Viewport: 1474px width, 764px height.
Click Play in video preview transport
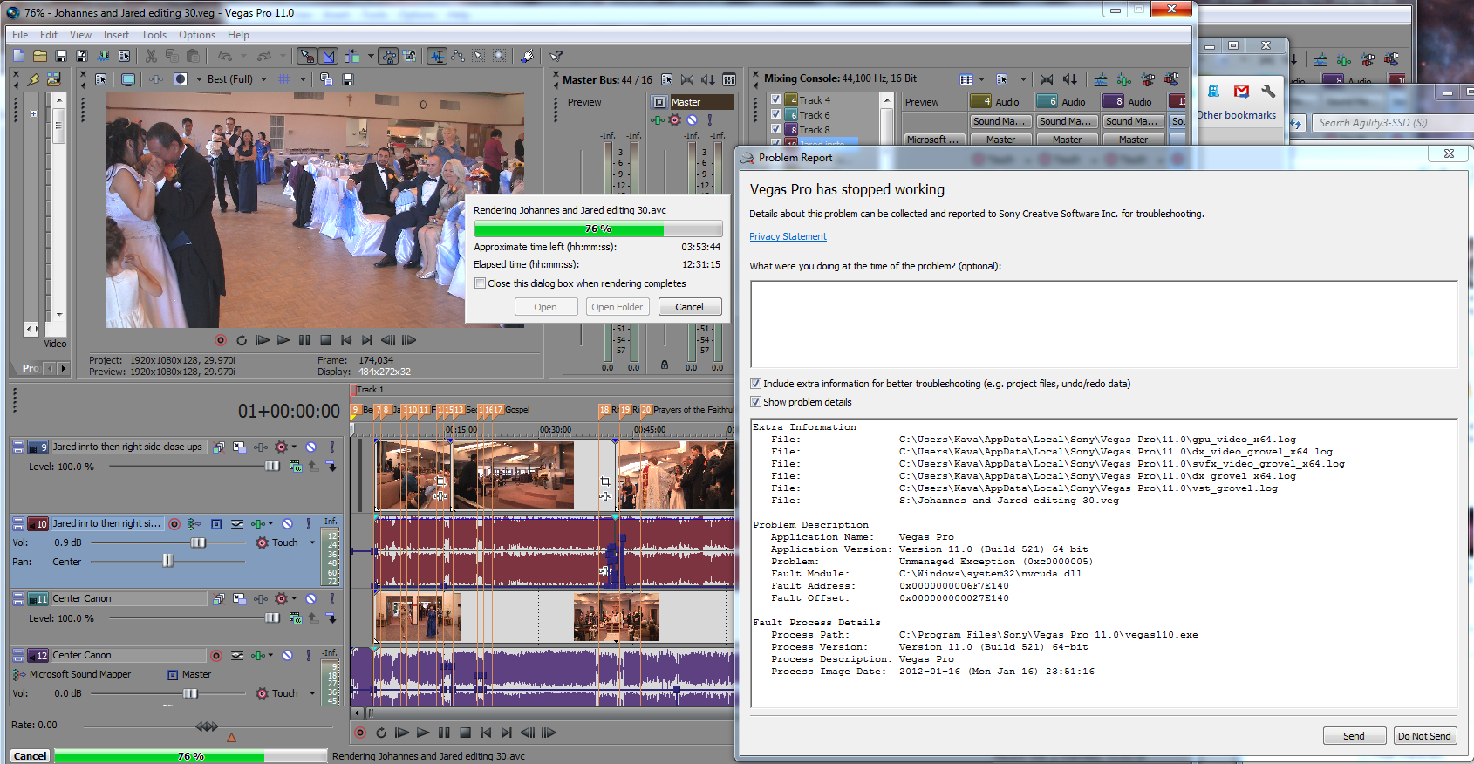(x=283, y=340)
